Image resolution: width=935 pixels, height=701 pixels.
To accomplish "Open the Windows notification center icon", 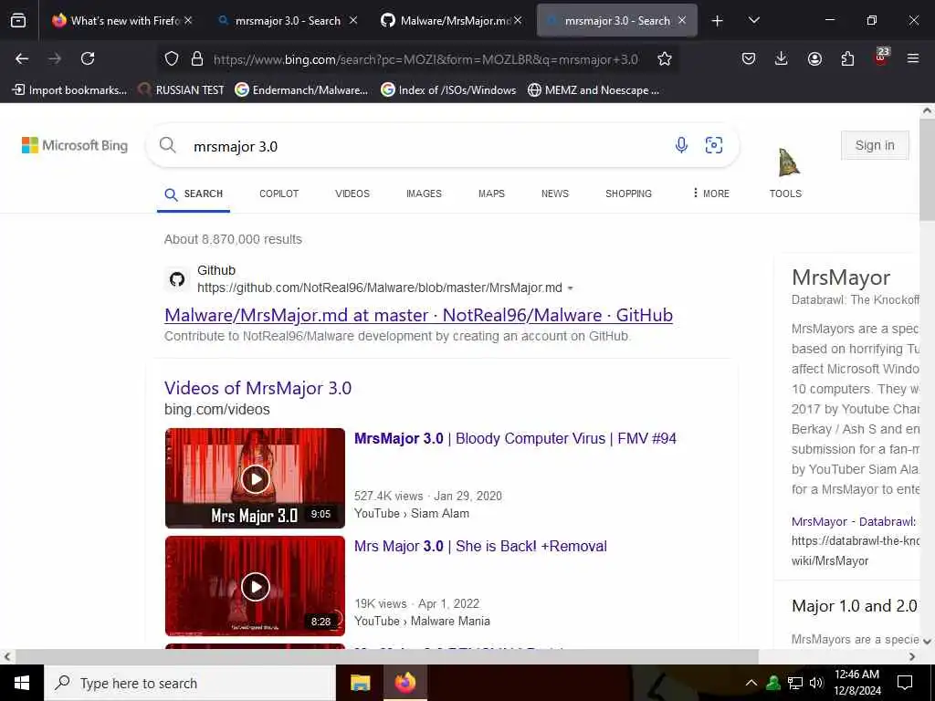I will pyautogui.click(x=905, y=683).
